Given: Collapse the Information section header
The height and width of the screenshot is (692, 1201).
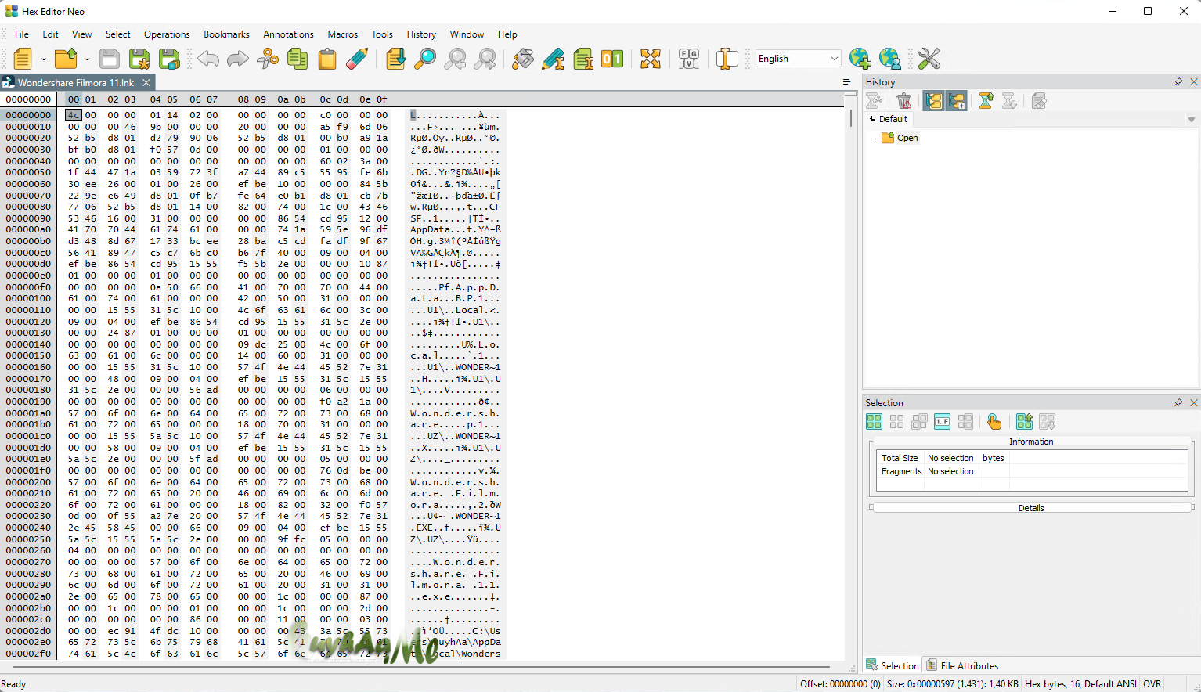Looking at the screenshot, I should (x=1031, y=442).
